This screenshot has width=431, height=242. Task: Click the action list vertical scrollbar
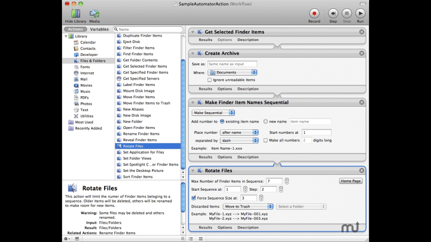point(183,109)
